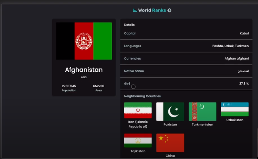Click the Uzbekistan country label
This screenshot has height=159, width=258.
[x=235, y=120]
